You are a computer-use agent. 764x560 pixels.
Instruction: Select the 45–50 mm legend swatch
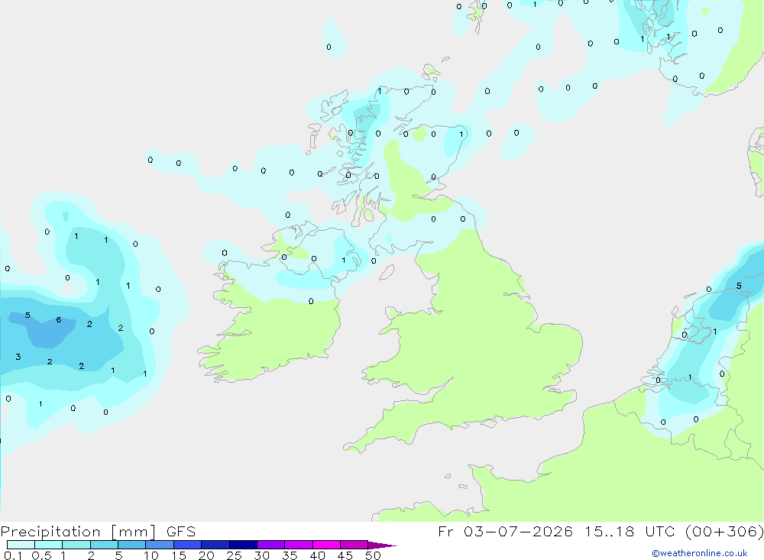coord(354,545)
